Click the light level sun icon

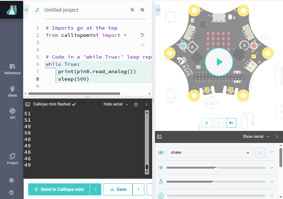click(161, 168)
